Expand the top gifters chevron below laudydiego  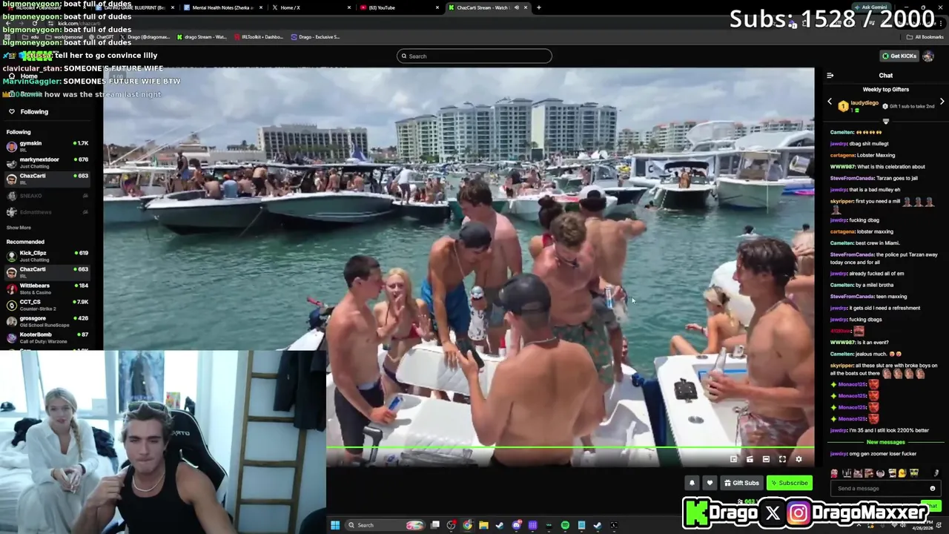(885, 121)
